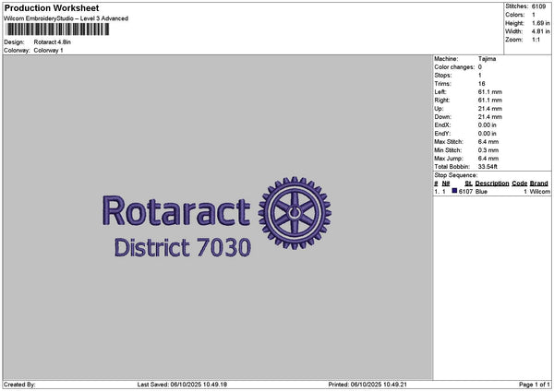Click the 'Brand' column header
This screenshot has height=391, width=554.
tap(539, 184)
